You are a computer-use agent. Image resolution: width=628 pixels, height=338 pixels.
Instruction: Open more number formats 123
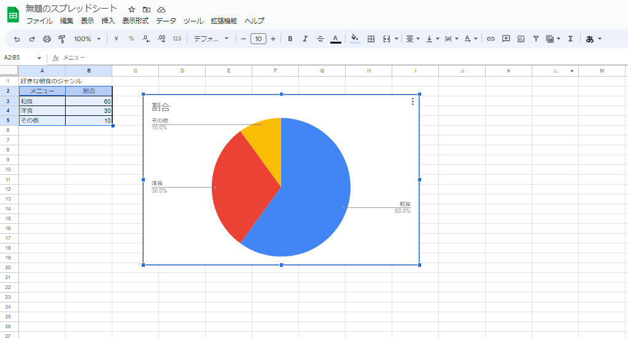177,39
